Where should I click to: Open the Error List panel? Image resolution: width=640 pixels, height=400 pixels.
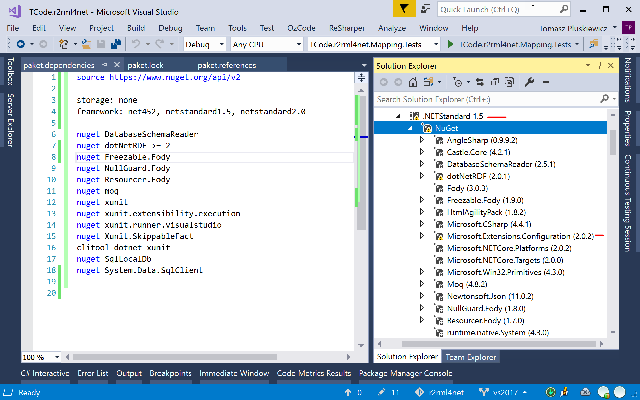[x=93, y=373]
